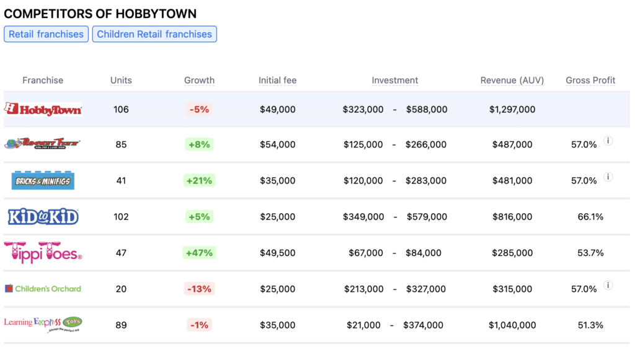Viewport: 635px width, 355px height.
Task: Click the 51.3% gross profit value
Action: point(590,325)
